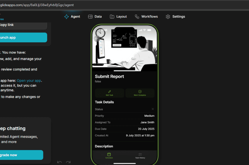Click the undo arrow icon
Viewport: 249px width, 165px height.
[59, 162]
